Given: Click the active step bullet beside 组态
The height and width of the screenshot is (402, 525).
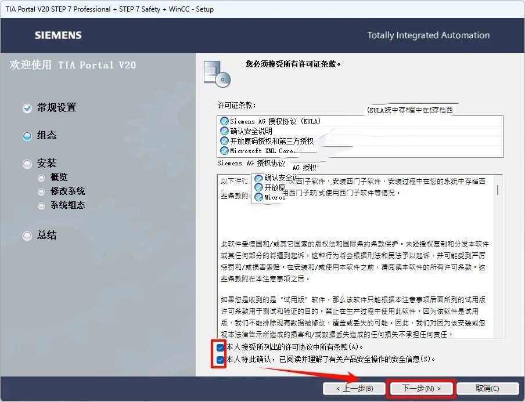Looking at the screenshot, I should pyautogui.click(x=27, y=136).
